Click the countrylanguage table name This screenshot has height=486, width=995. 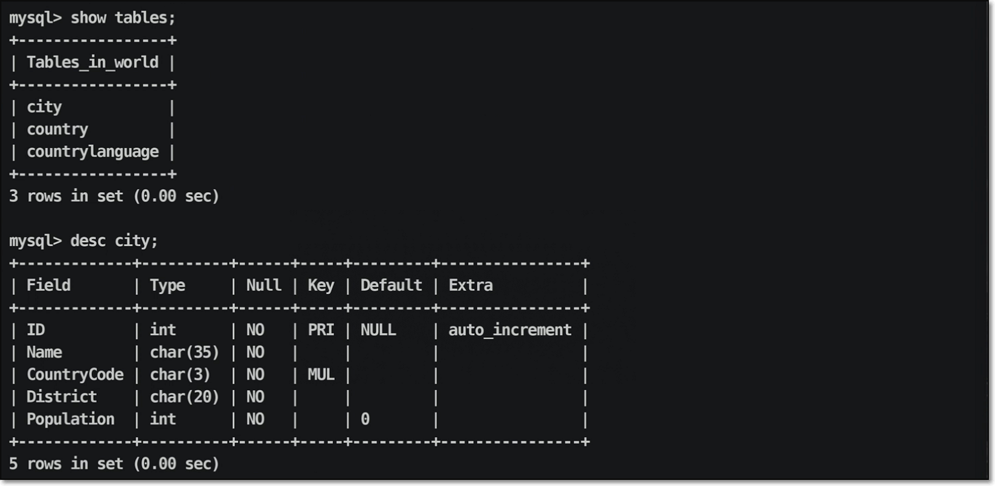[x=93, y=152]
